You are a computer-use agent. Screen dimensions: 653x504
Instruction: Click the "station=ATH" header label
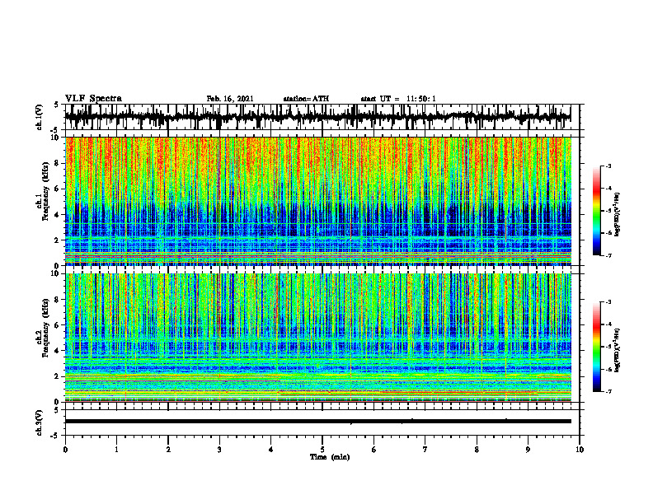[x=306, y=99]
